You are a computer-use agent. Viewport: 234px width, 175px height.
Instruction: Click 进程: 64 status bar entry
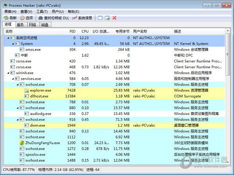click(x=93, y=170)
